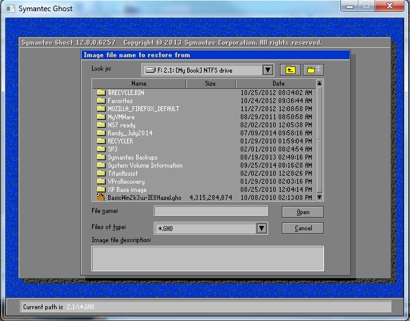The image size is (410, 321).
Task: Click the up one level folder icon
Action: [x=291, y=70]
